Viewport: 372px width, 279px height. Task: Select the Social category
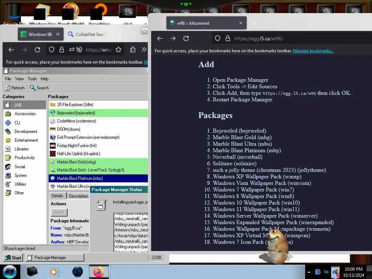point(20,166)
